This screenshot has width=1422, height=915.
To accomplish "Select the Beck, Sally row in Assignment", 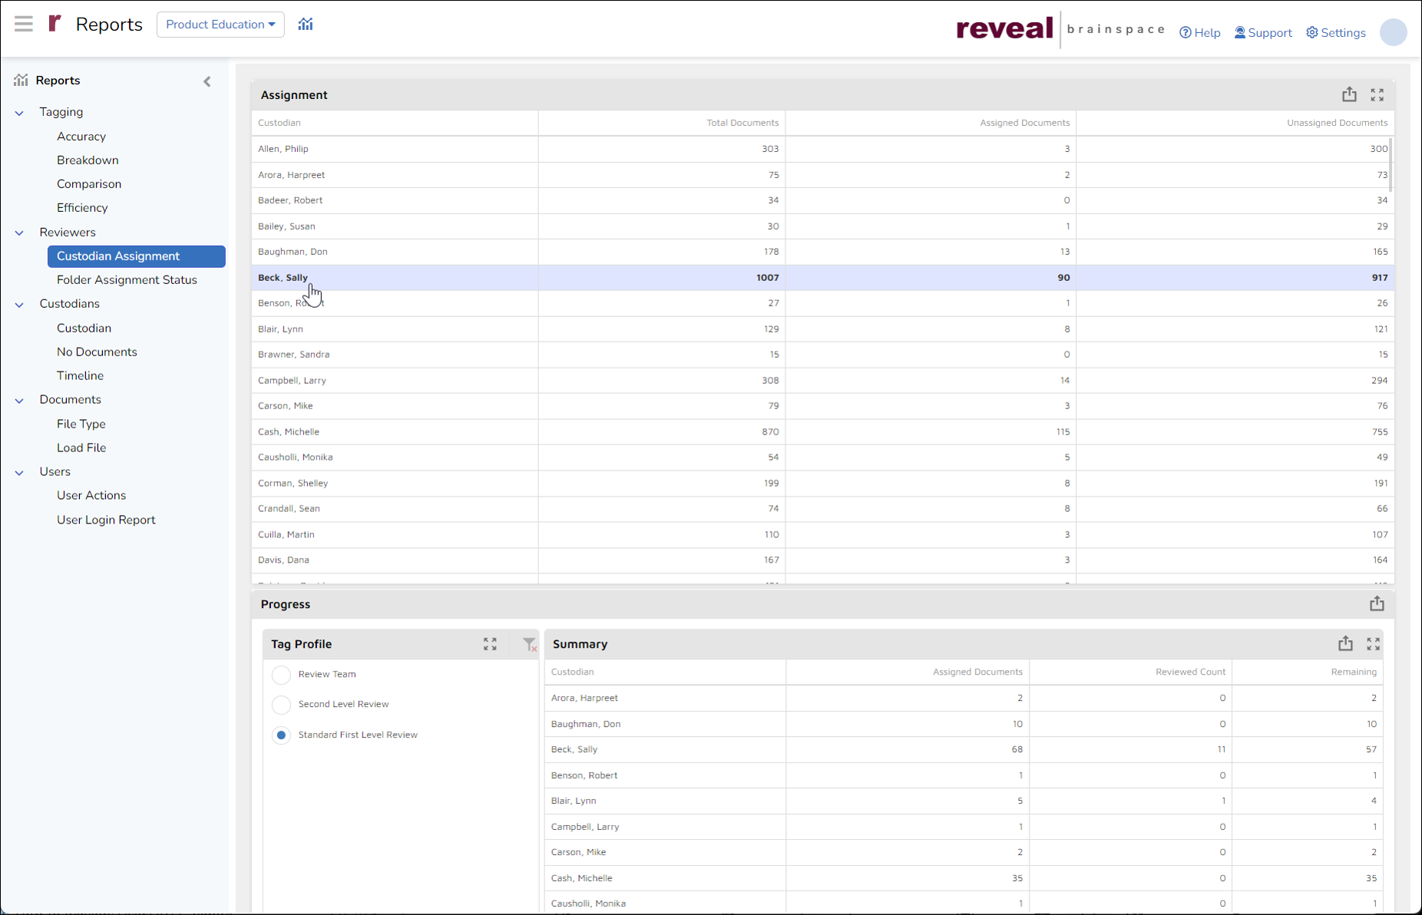I will click(822, 277).
